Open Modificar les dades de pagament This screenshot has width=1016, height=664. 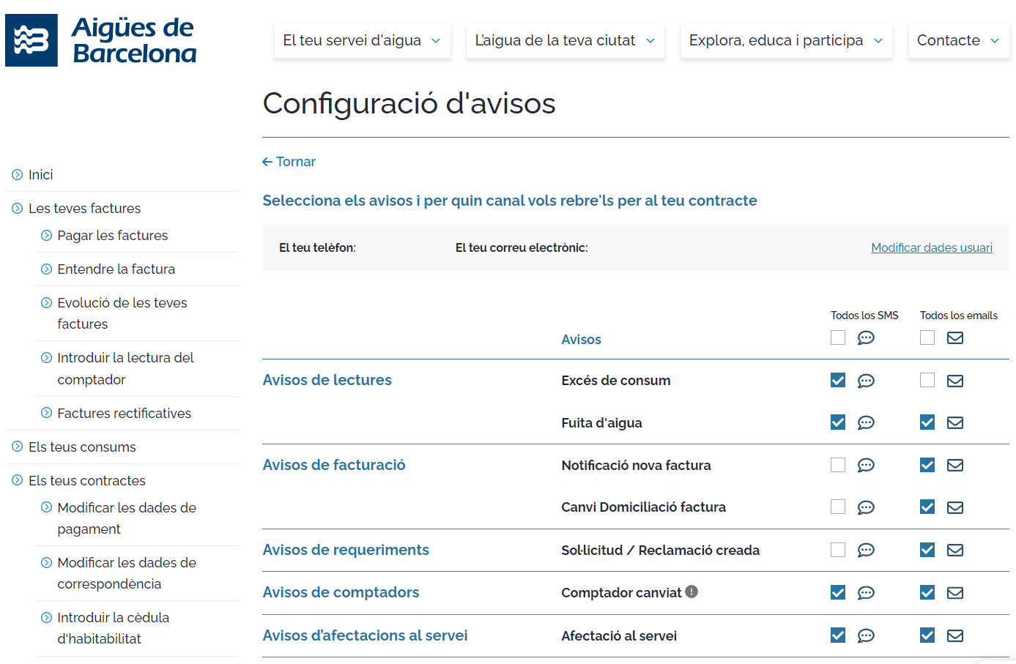tap(127, 518)
